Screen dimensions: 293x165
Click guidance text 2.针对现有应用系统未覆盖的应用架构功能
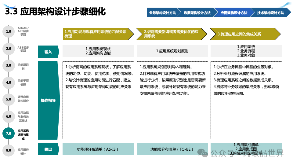point(173,83)
